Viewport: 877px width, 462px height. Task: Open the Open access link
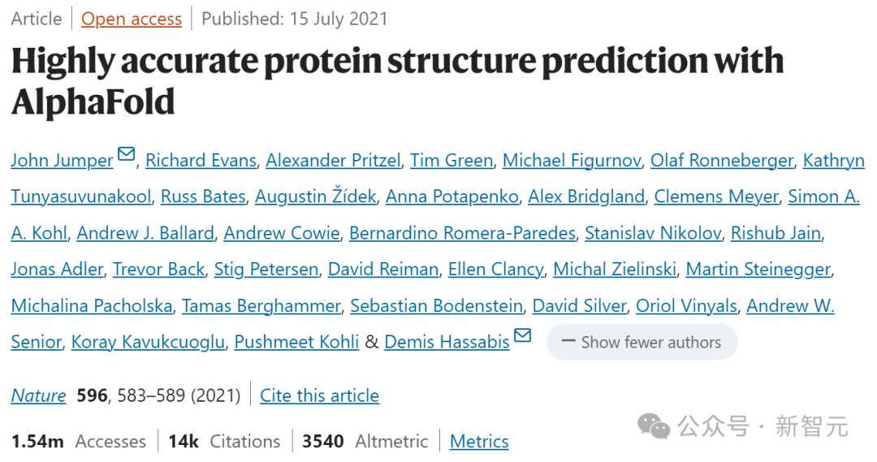(132, 19)
